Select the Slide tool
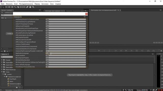This screenshot has height=91, width=163. [24, 7]
